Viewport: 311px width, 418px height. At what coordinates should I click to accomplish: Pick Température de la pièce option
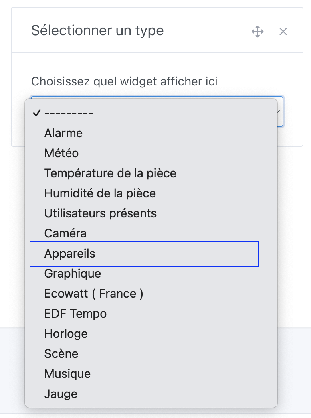(110, 173)
